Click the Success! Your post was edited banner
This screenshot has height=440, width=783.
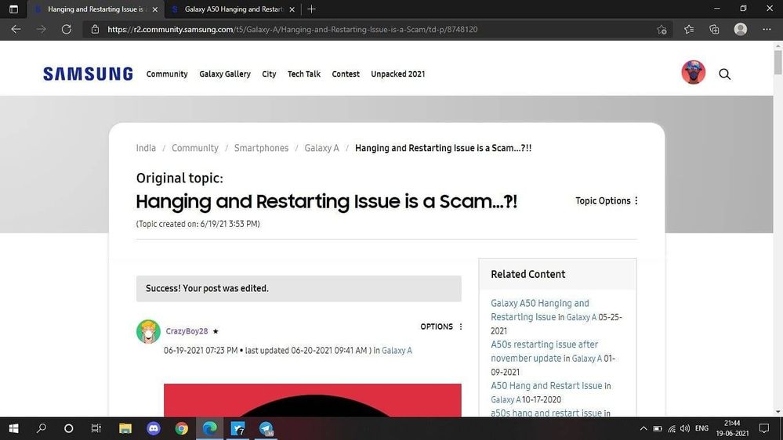pos(299,288)
